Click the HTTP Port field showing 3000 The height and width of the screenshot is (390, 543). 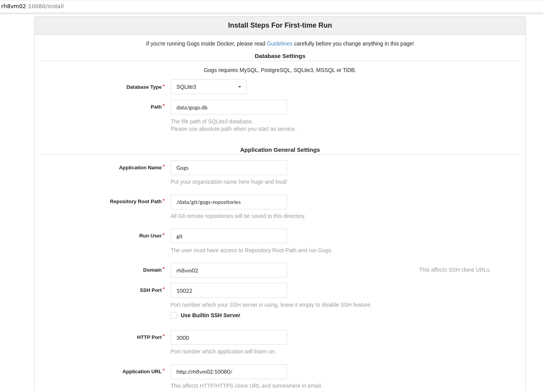[x=229, y=337]
